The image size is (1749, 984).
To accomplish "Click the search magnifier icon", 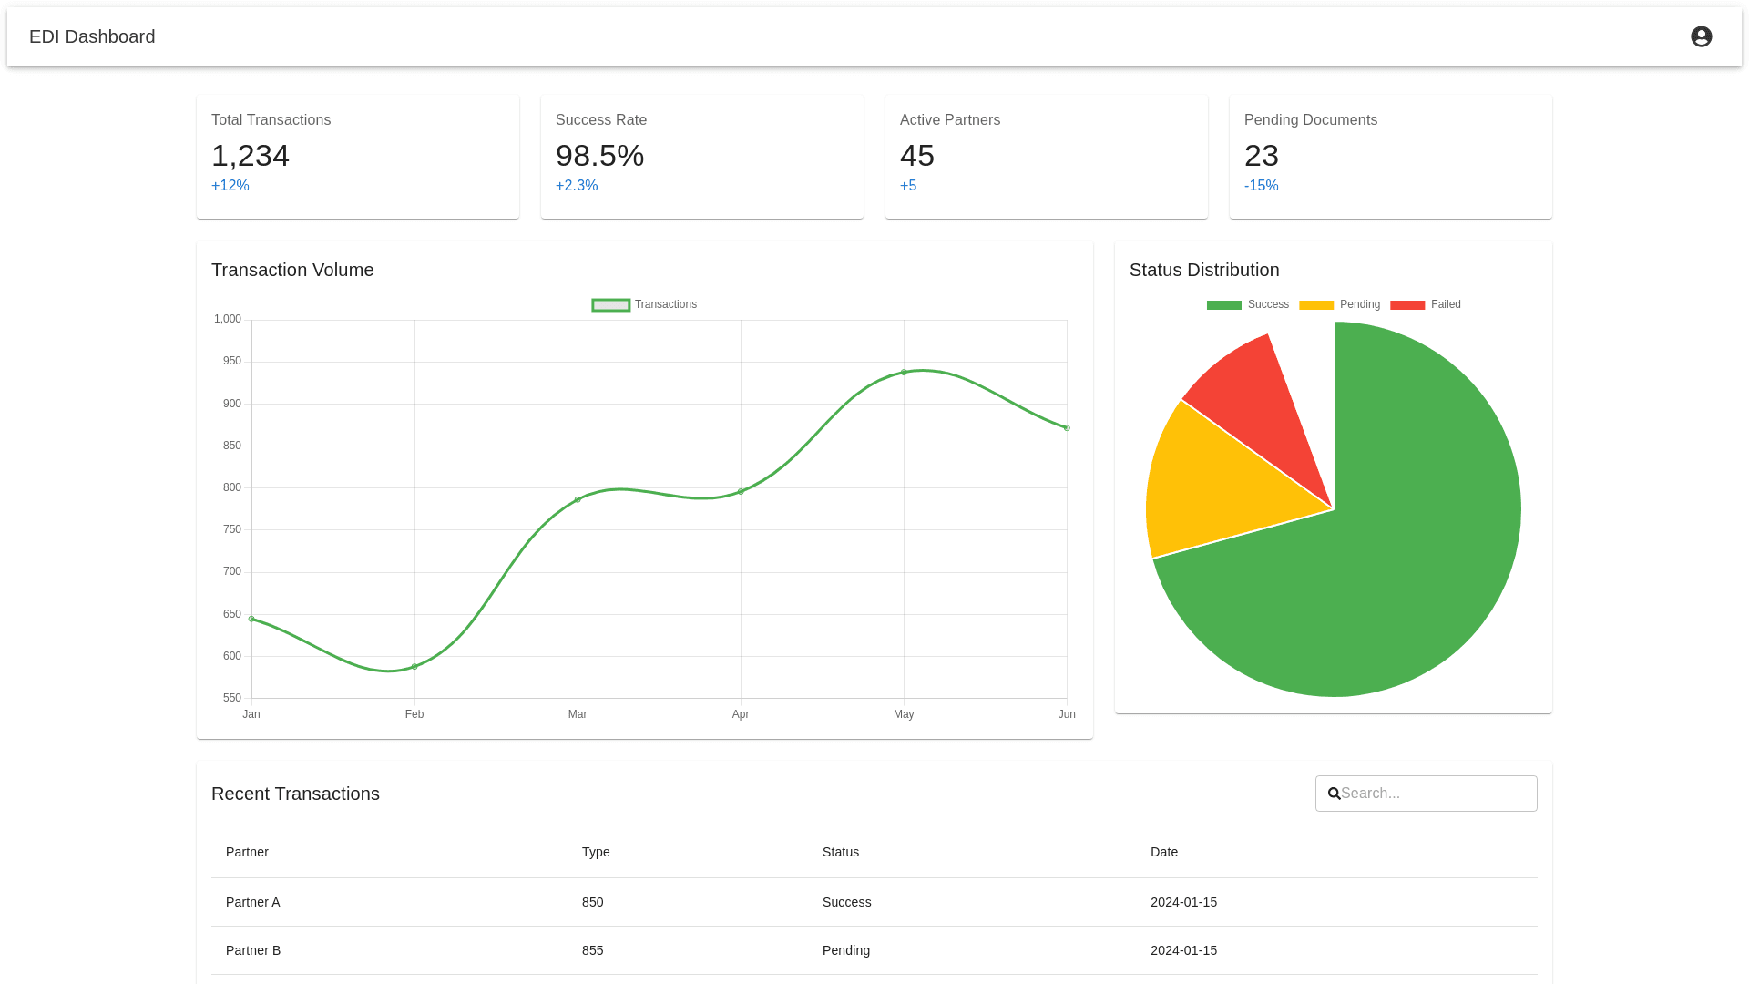I will tap(1334, 794).
